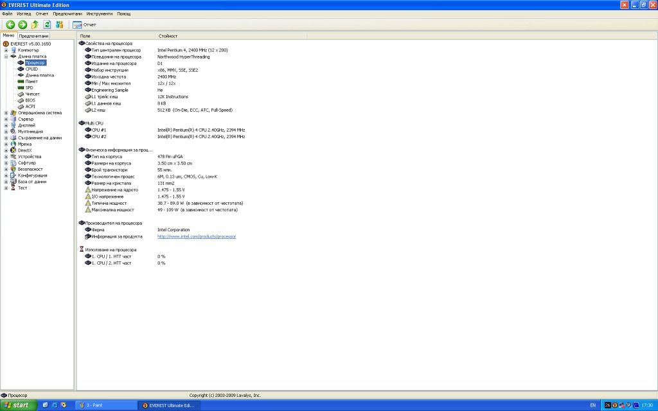The width and height of the screenshot is (658, 411).
Task: Expand the Устройства tree node
Action: pos(6,157)
